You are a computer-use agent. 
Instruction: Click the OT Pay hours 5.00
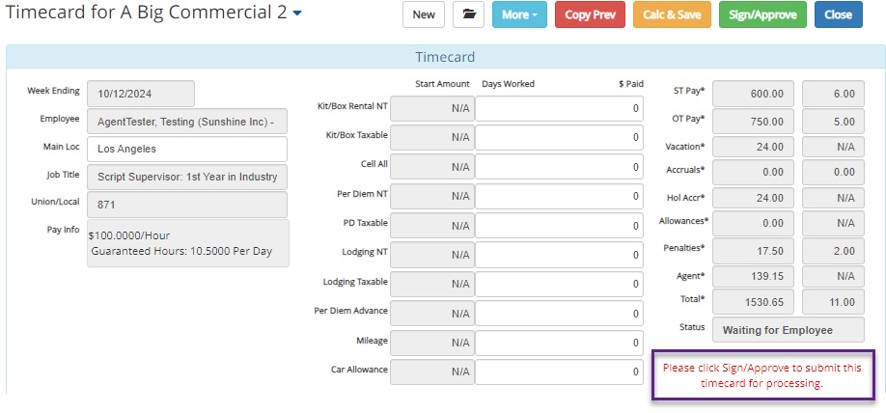point(834,122)
